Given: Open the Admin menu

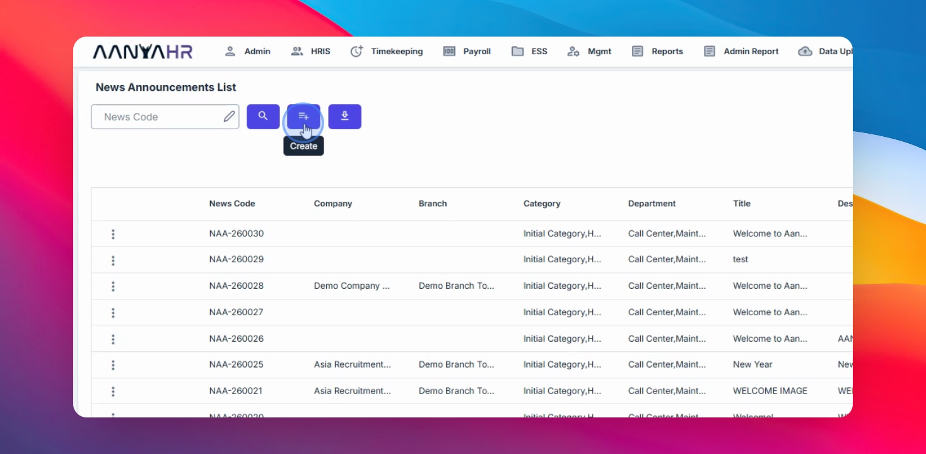Looking at the screenshot, I should 247,52.
